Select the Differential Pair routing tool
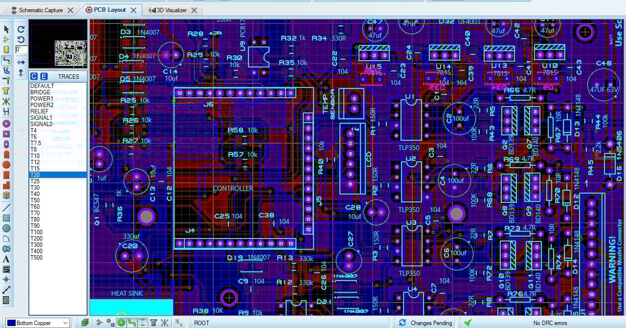626x328 pixels. point(6,70)
